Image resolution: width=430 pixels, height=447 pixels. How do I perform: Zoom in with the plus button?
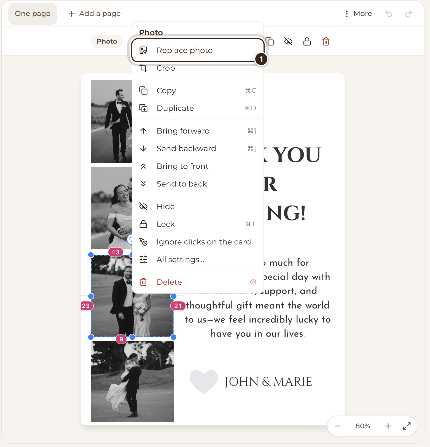(x=388, y=426)
